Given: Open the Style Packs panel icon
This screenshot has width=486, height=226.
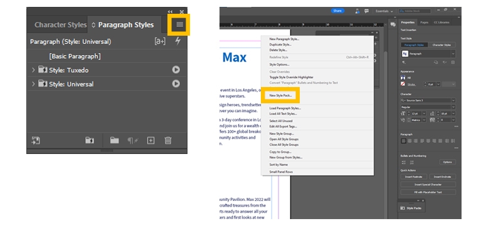Looking at the screenshot, I should [x=403, y=208].
